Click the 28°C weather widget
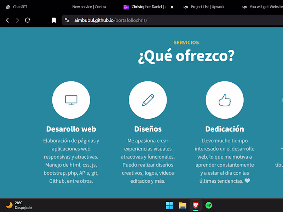Screen dimensions: 283x212 click(18, 205)
